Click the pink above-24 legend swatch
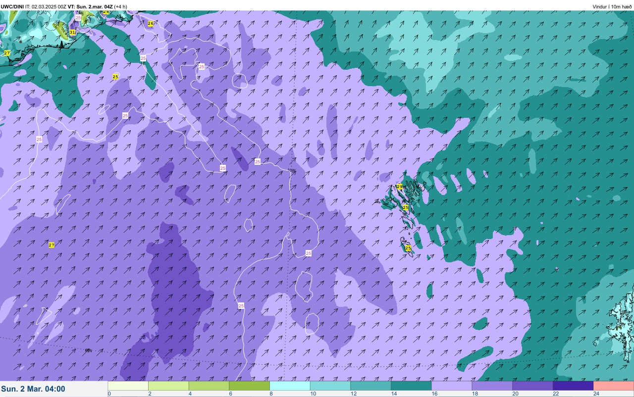Viewport: 634px width, 397px height. pos(614,386)
